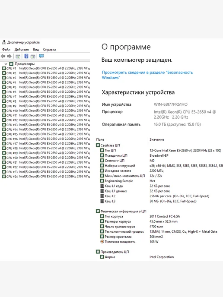Screen dimensions: 223x297
Task: Click the scan for hardware changes monitor icon
Action: [x=41, y=56]
